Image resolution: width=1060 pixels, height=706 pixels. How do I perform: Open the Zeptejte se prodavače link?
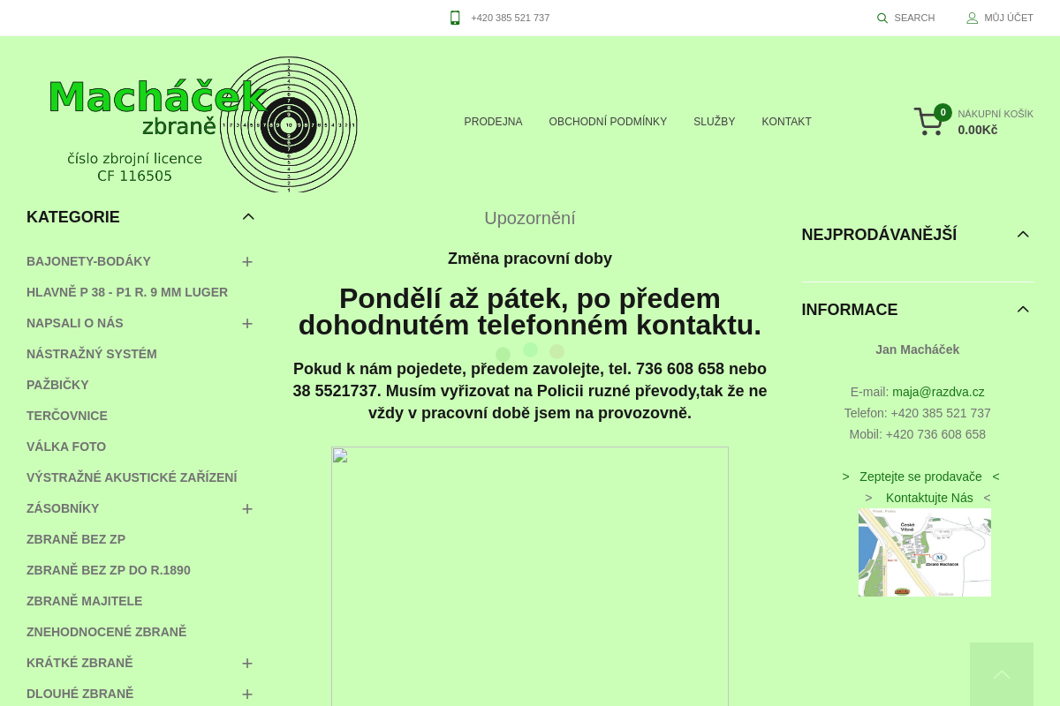[x=920, y=477]
